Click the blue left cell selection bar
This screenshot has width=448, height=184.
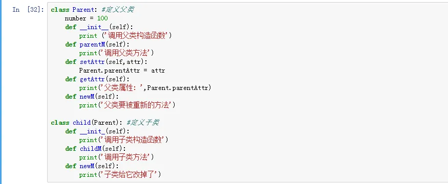coord(1,92)
